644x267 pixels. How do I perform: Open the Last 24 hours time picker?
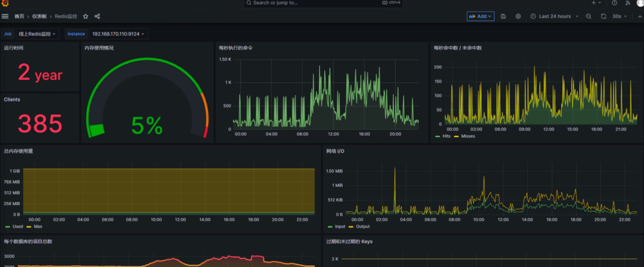pos(554,16)
